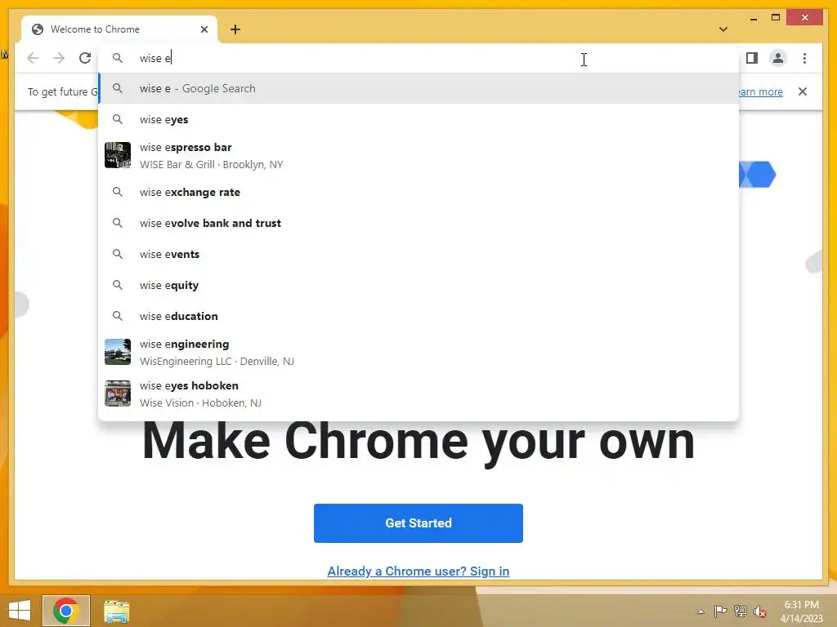Click the search icon beside 'wise evolve bank and trust'
The height and width of the screenshot is (627, 837).
pos(118,223)
